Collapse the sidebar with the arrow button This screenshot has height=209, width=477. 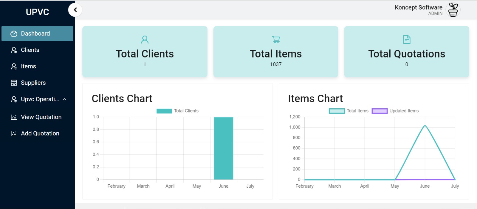coord(75,10)
